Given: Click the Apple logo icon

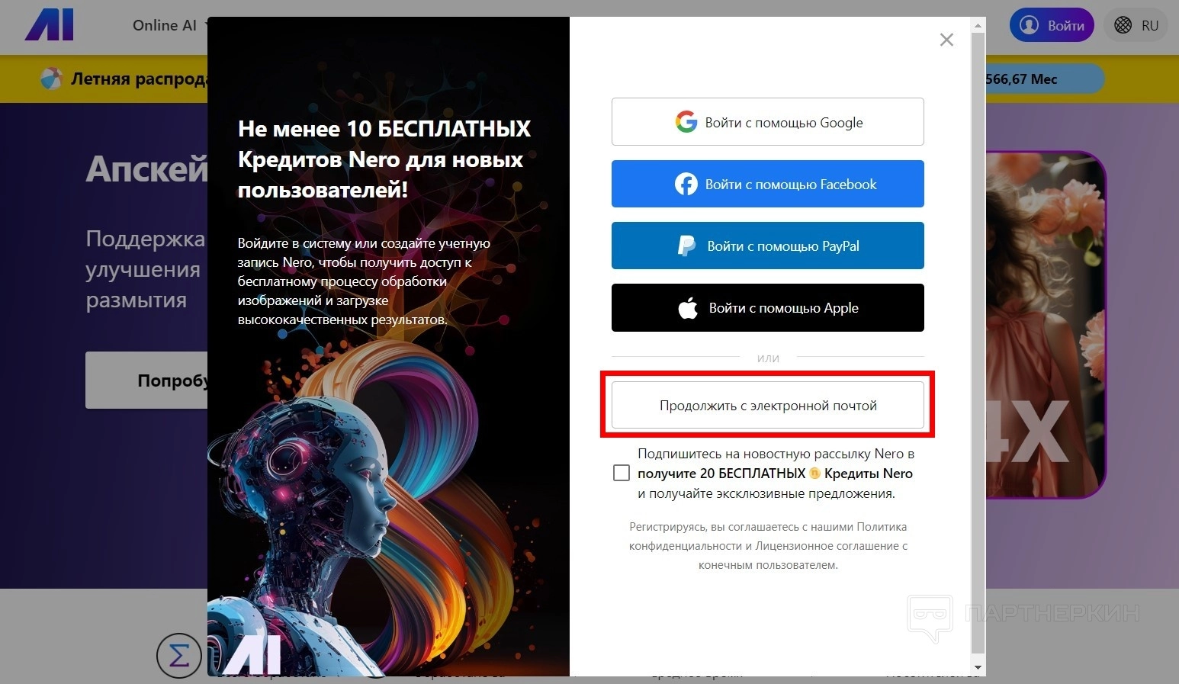Looking at the screenshot, I should pos(688,308).
